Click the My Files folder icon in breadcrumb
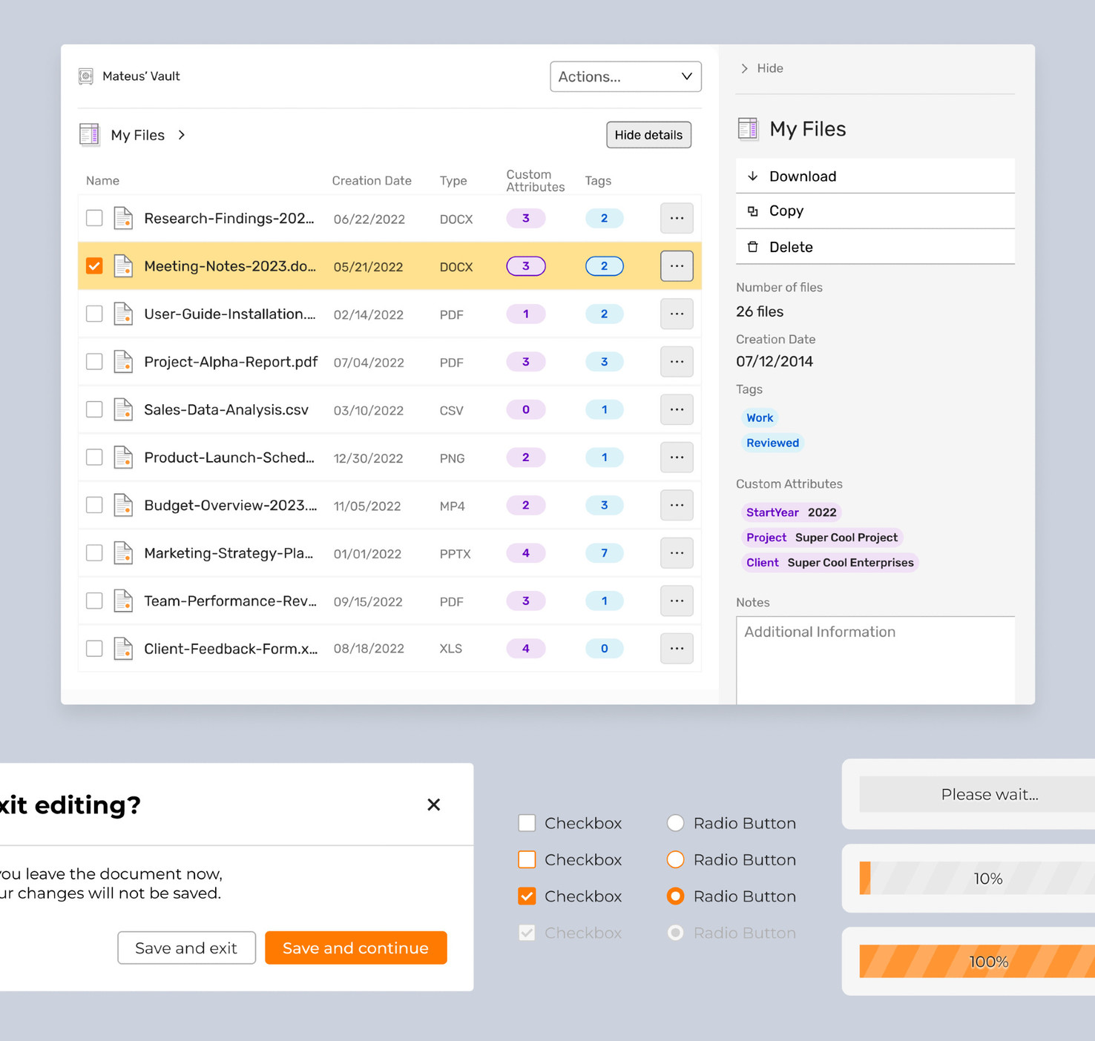Screen dimensions: 1095x1041 (x=90, y=135)
